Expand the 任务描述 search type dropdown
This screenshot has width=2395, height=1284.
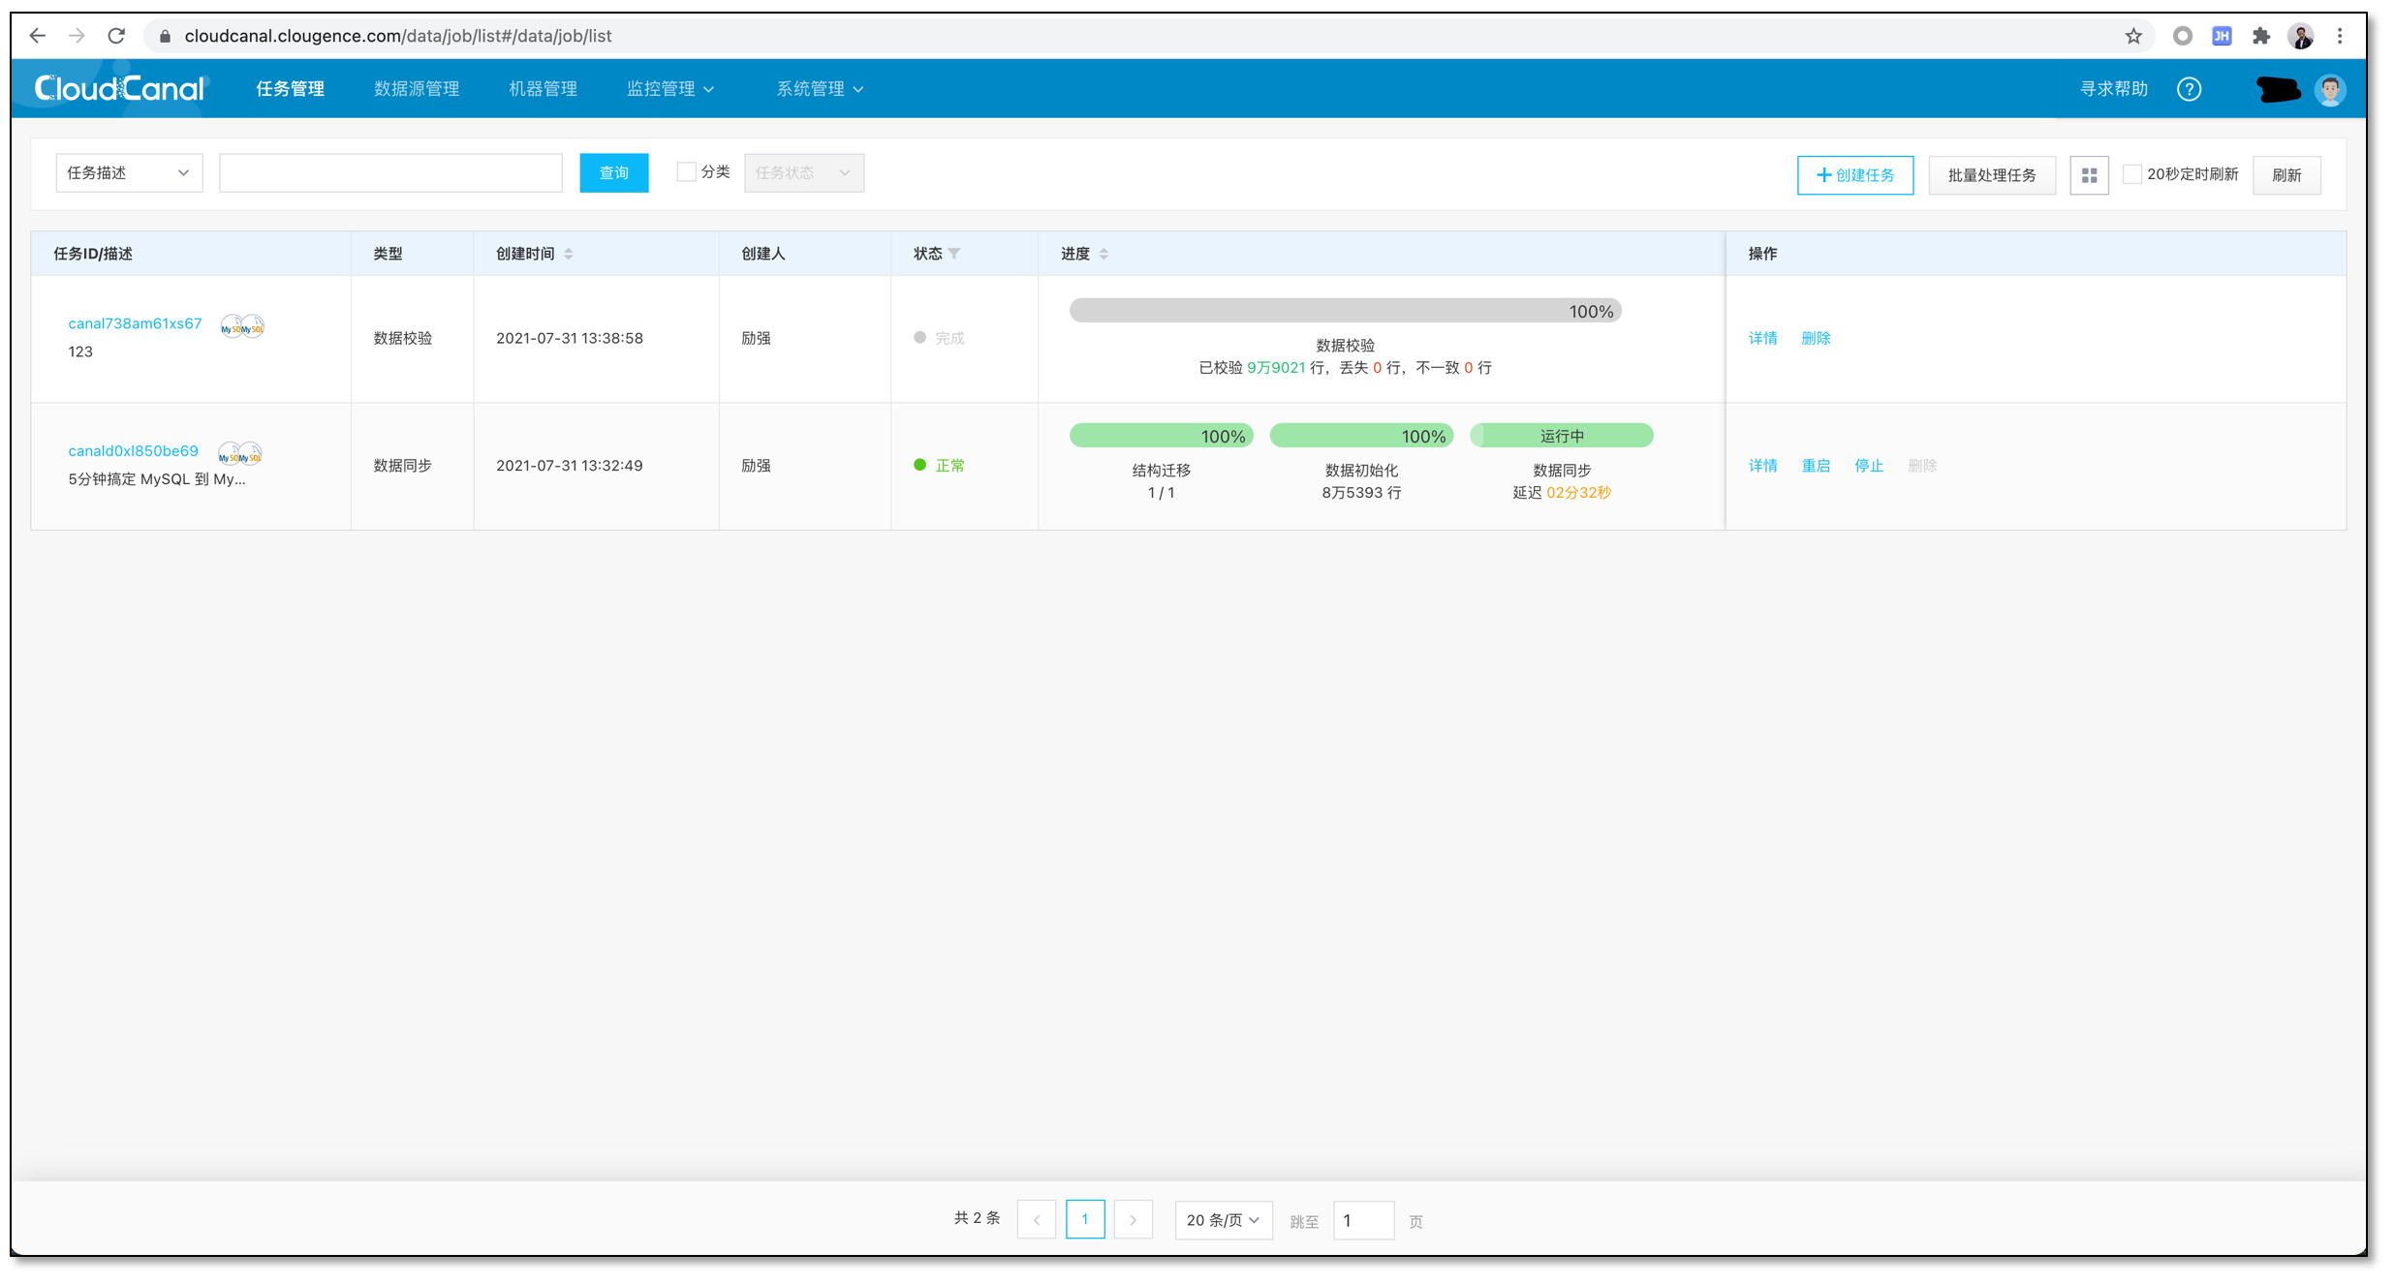pos(129,172)
